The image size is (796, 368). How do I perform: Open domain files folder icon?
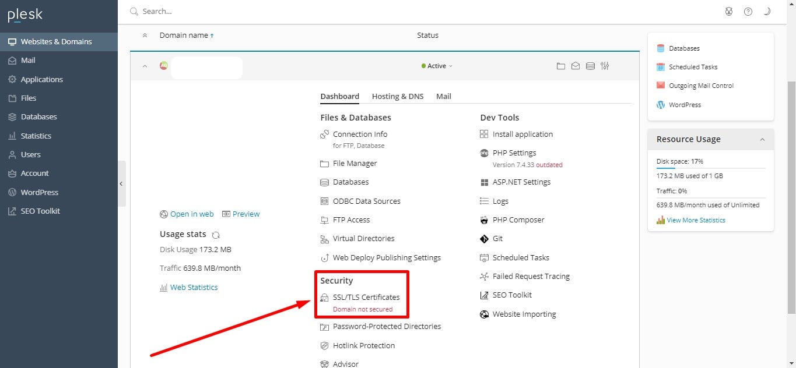pos(561,66)
